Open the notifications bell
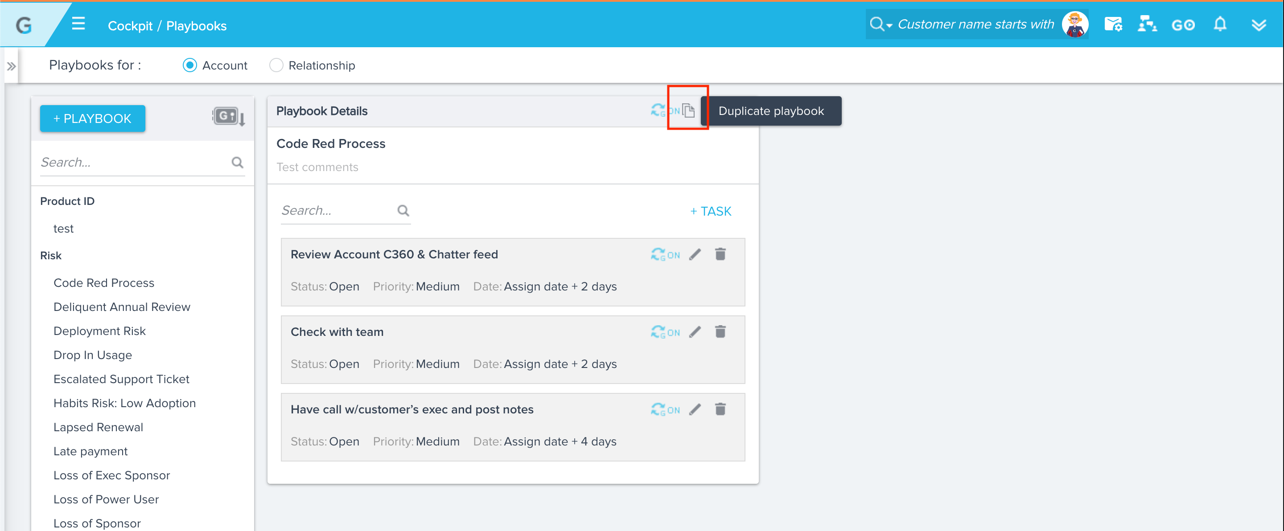Image resolution: width=1284 pixels, height=531 pixels. pos(1220,24)
